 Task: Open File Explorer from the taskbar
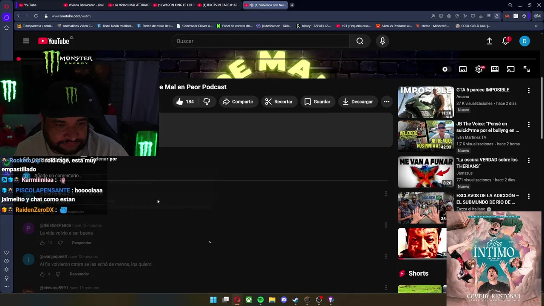click(272, 300)
